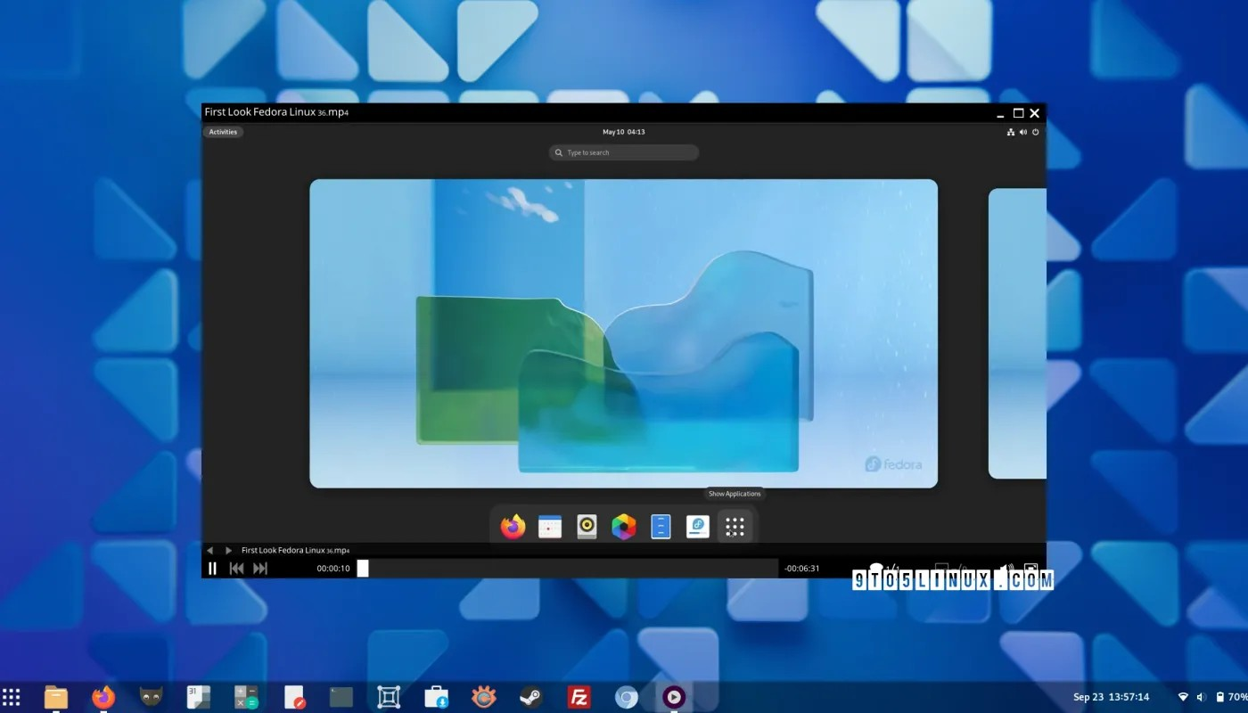Skip to the previous track
This screenshot has width=1248, height=713.
236,569
